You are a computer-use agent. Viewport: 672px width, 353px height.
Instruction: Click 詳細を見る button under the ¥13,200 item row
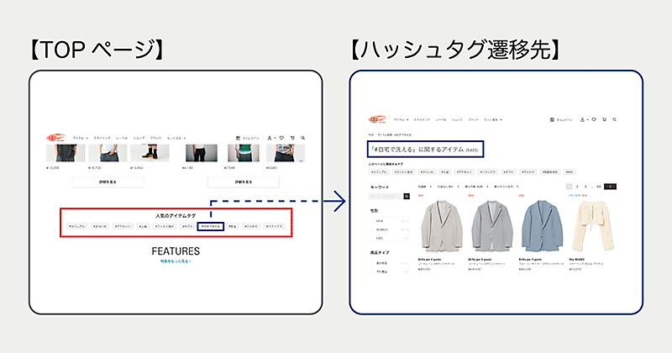click(108, 182)
